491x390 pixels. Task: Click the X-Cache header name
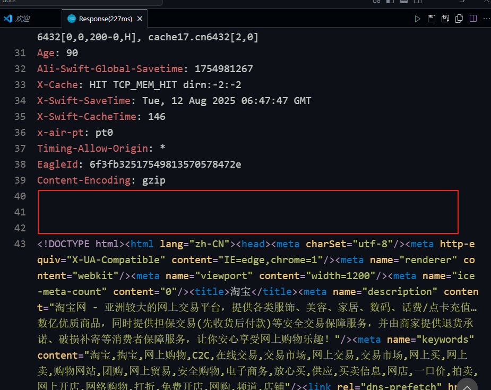click(57, 85)
